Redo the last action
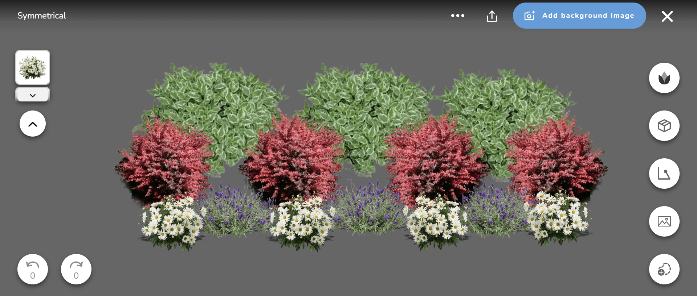 pos(76,269)
